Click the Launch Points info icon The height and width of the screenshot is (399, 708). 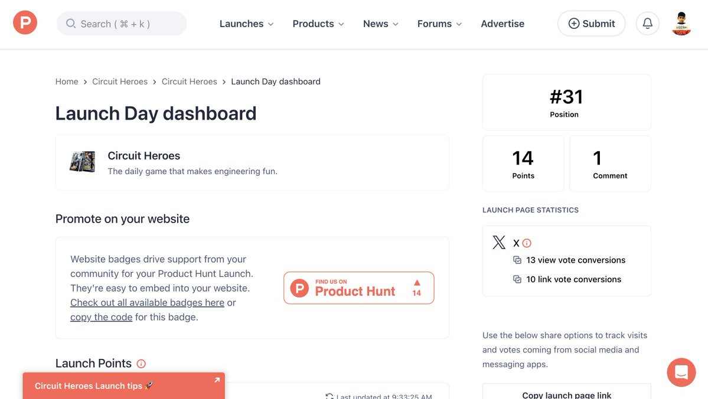pos(141,364)
